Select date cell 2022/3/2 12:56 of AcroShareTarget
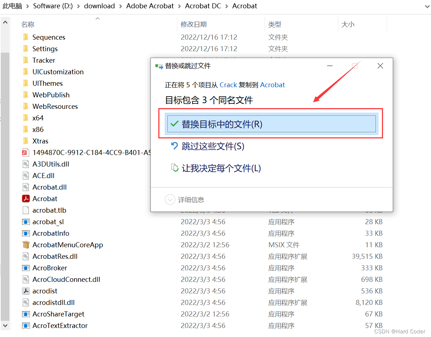 click(205, 314)
